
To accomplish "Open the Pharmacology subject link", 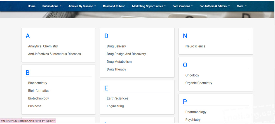I will pyautogui.click(x=196, y=112).
